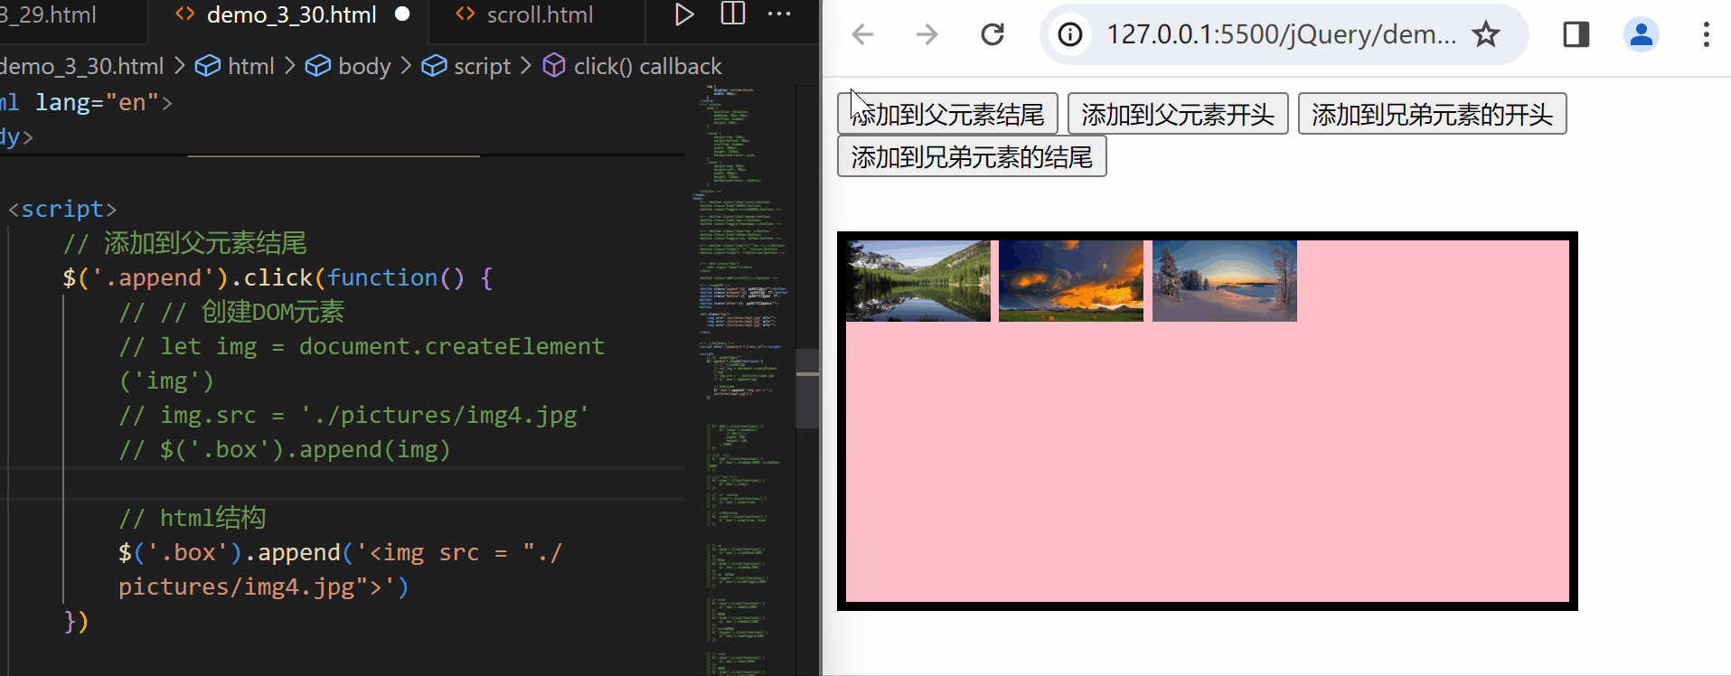Image resolution: width=1731 pixels, height=676 pixels.
Task: Click the 添加到父元素结尾 button
Action: (947, 114)
